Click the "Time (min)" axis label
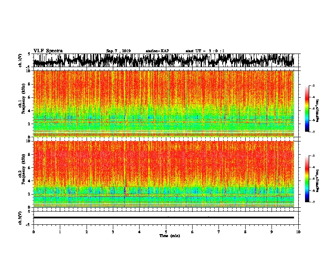This screenshot has height=260, width=336. 170,236
